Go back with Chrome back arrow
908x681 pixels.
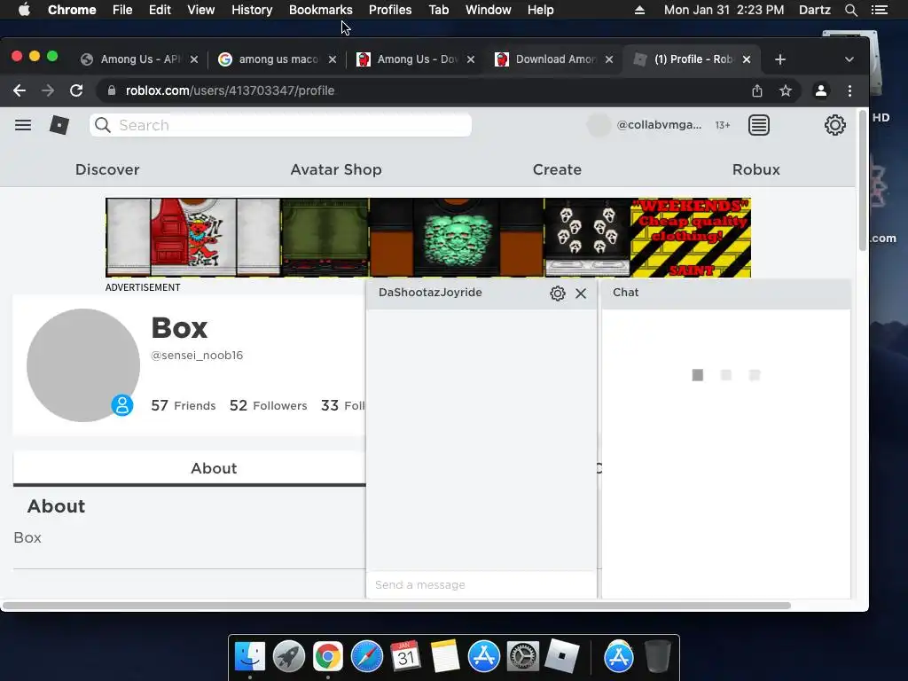pos(20,90)
